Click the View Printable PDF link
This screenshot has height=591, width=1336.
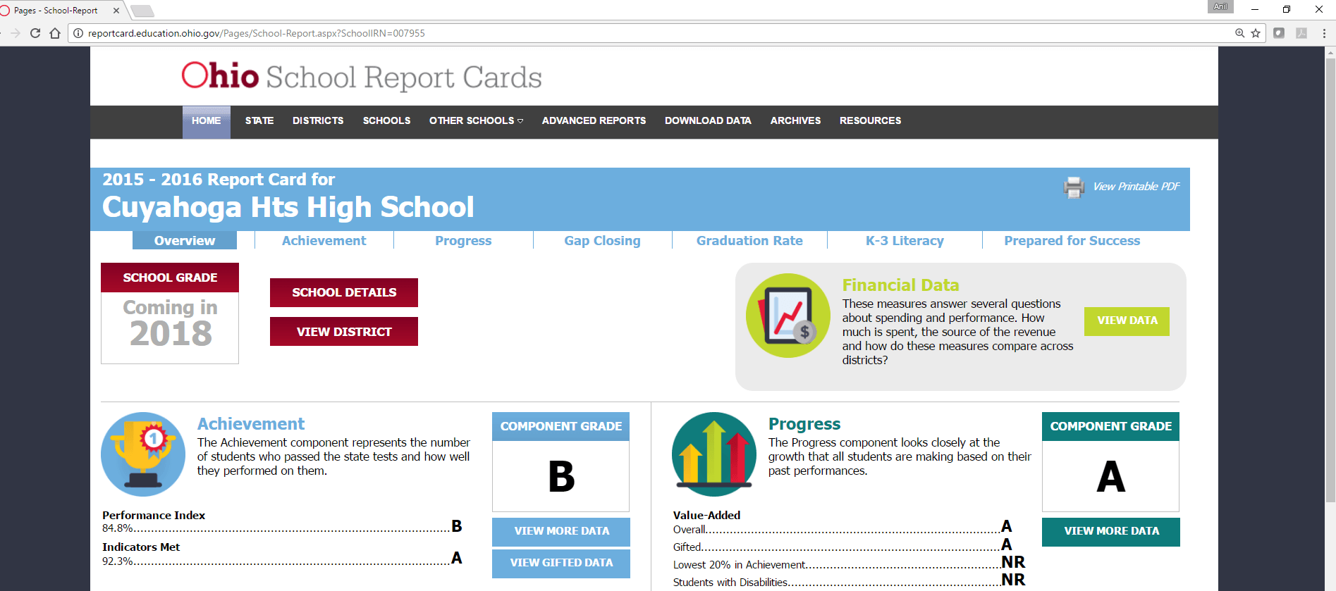click(x=1136, y=187)
